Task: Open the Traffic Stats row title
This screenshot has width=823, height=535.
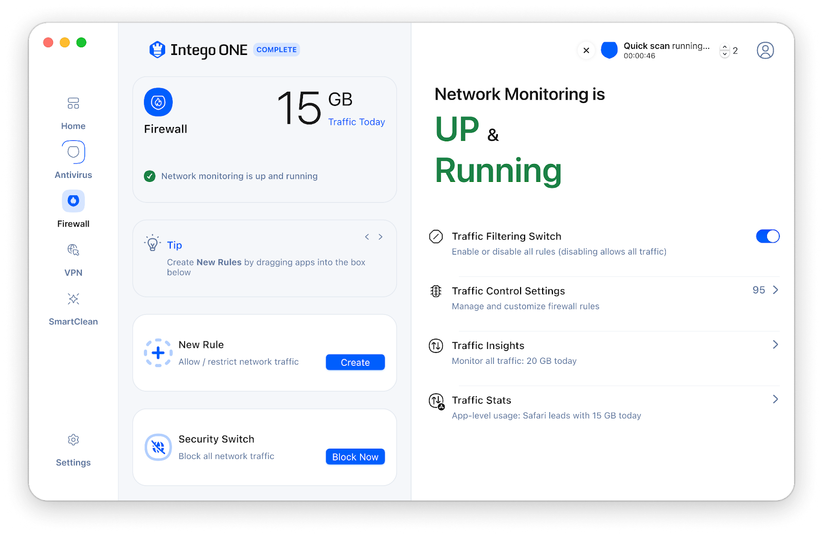Action: click(x=481, y=400)
